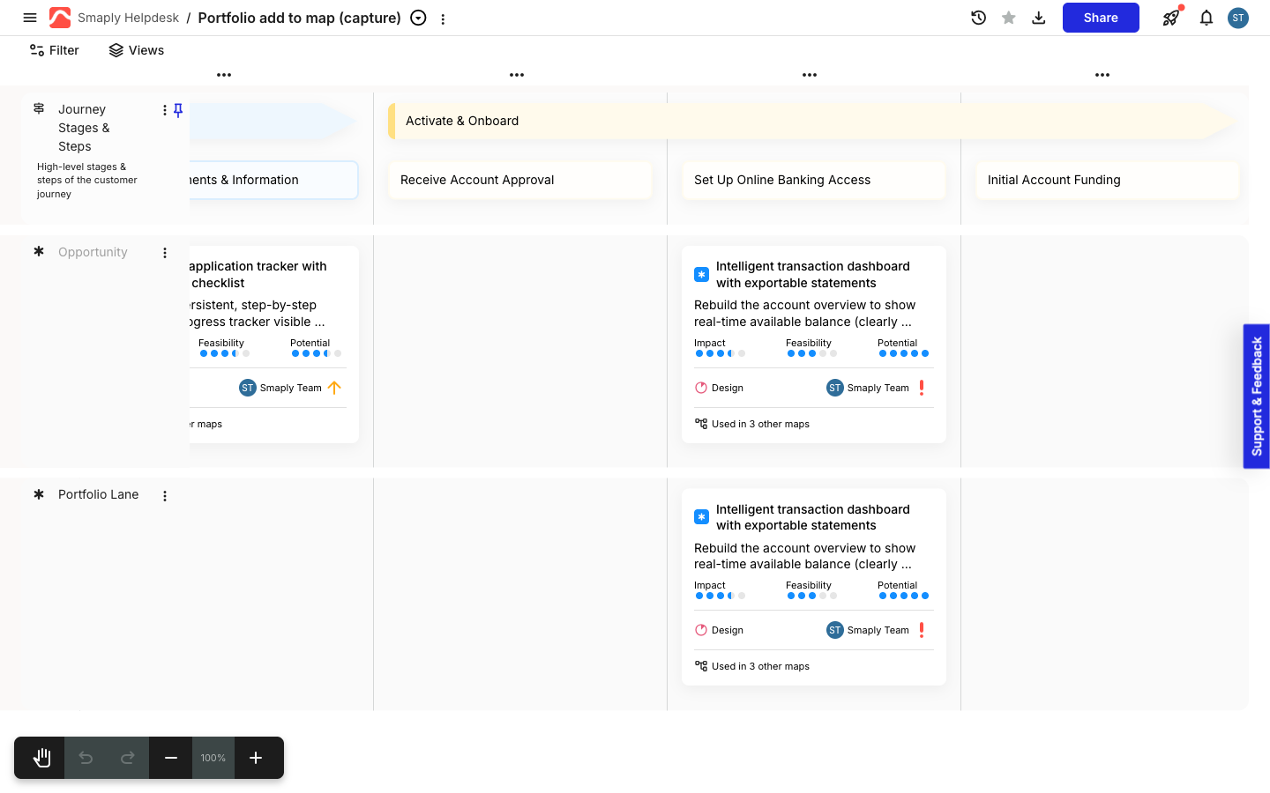Viewport: 1270px width, 793px height.
Task: Click the Portfolio Lane asterisk icon
Action: (x=39, y=494)
